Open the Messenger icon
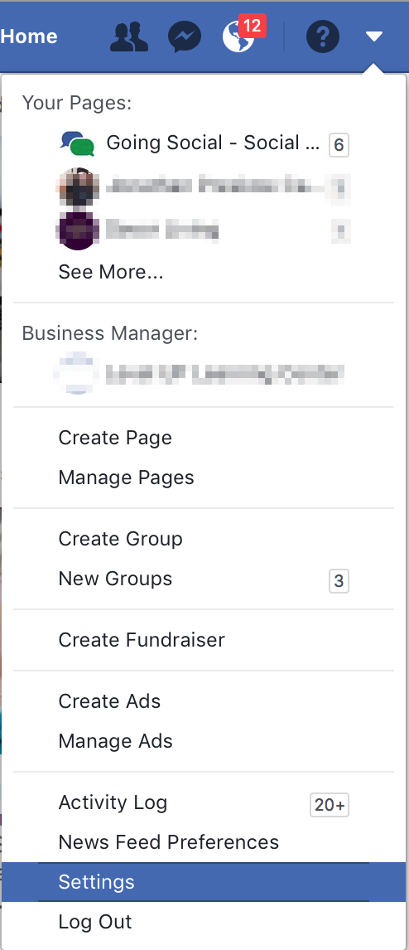The width and height of the screenshot is (409, 950). [x=185, y=37]
